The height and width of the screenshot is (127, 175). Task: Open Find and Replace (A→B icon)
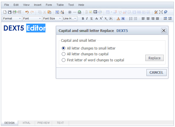pyautogui.click(x=62, y=12)
